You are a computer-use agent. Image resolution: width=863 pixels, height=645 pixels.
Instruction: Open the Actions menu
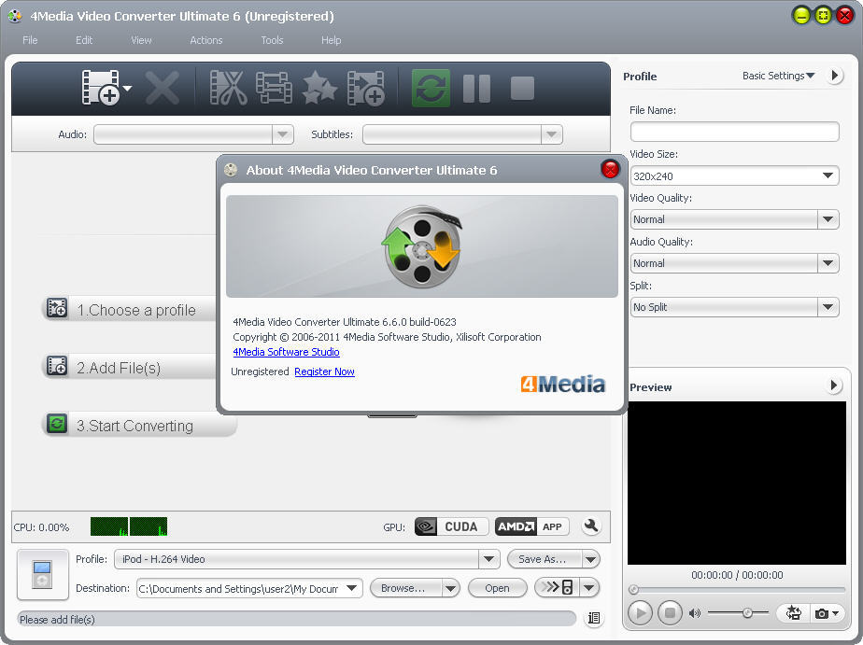[x=205, y=40]
